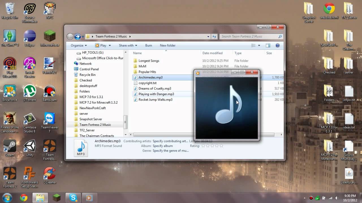Click the Search Team Fortress 2 Music field
The image size is (362, 203).
[x=251, y=36]
